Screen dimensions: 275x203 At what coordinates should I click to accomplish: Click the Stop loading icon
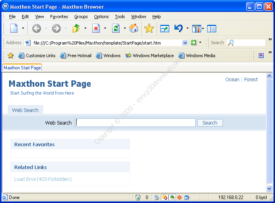tap(96, 28)
